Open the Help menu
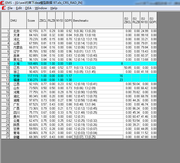Image resolution: width=180 pixels, height=163 pixels. (54, 8)
